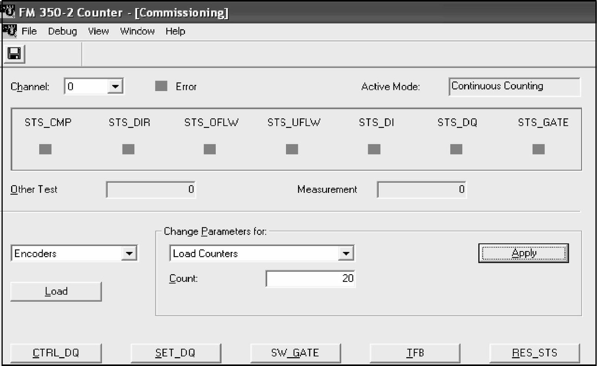The height and width of the screenshot is (366, 597).
Task: Open the Window menu
Action: [137, 31]
